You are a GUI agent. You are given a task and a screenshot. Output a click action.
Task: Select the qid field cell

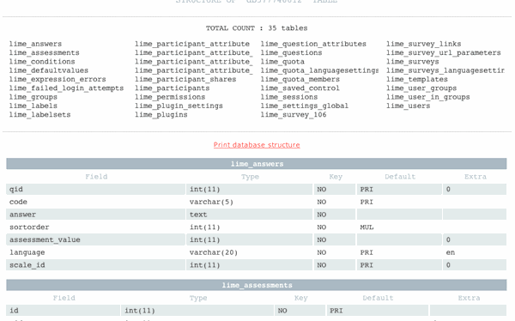click(95, 189)
